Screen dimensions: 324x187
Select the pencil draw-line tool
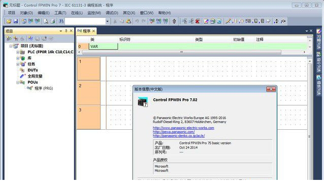[x=228, y=21]
